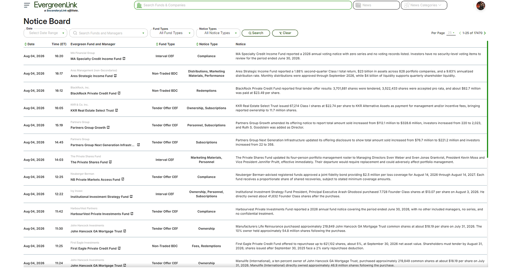This screenshot has width=512, height=268.
Task: Click 'Redemptions' notice type for BlackRock
Action: tap(207, 91)
